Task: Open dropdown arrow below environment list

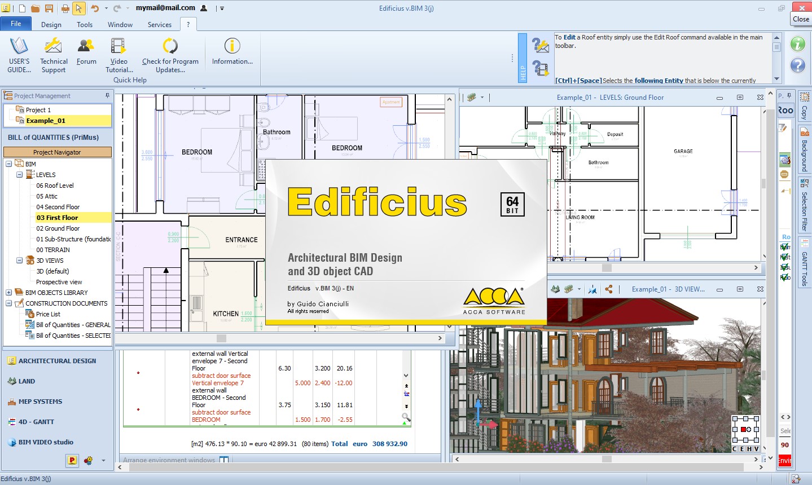Action: pyautogui.click(x=103, y=461)
